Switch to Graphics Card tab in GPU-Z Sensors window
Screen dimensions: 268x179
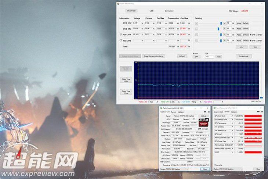218,112
